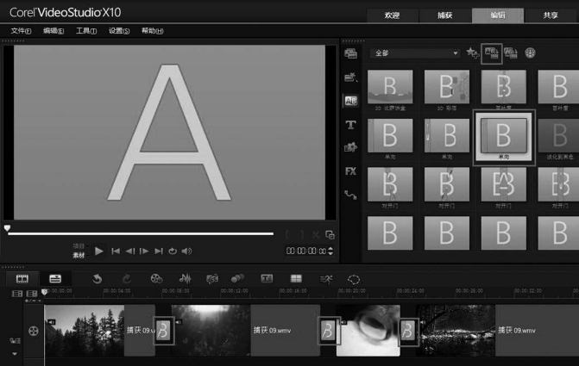579x366 pixels.
Task: Open the FX filter library panel
Action: (x=350, y=171)
